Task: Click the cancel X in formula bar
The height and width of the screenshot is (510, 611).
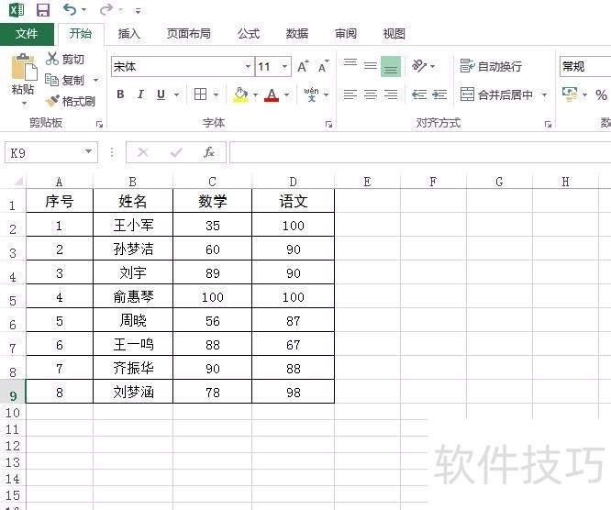Action: point(143,152)
